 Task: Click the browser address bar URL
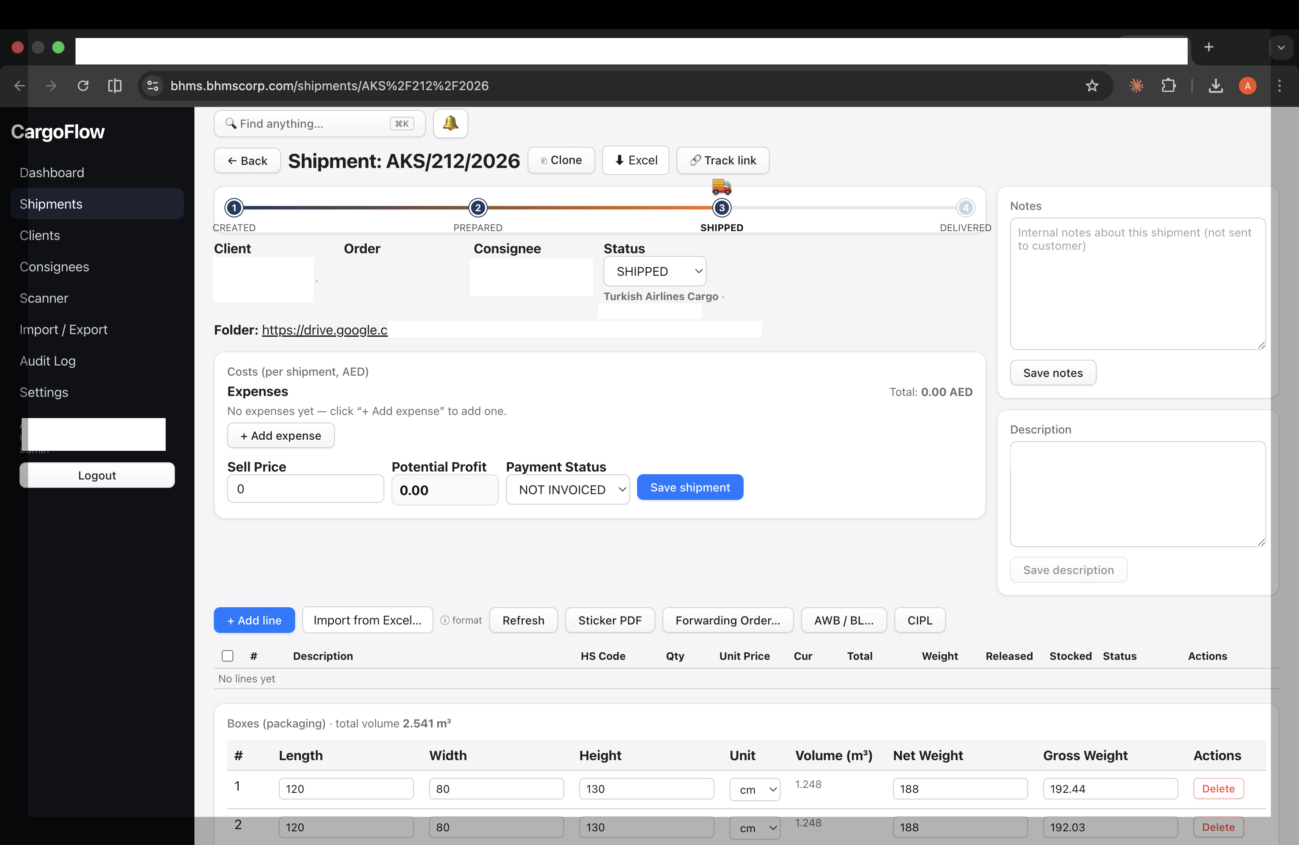pyautogui.click(x=330, y=86)
